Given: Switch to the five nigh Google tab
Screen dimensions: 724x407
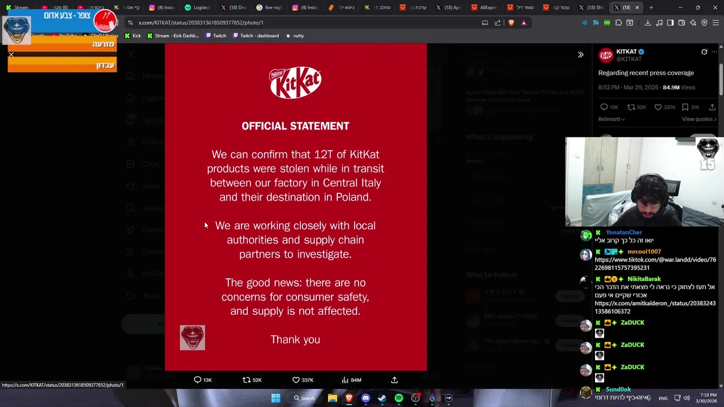Looking at the screenshot, I should (x=269, y=7).
